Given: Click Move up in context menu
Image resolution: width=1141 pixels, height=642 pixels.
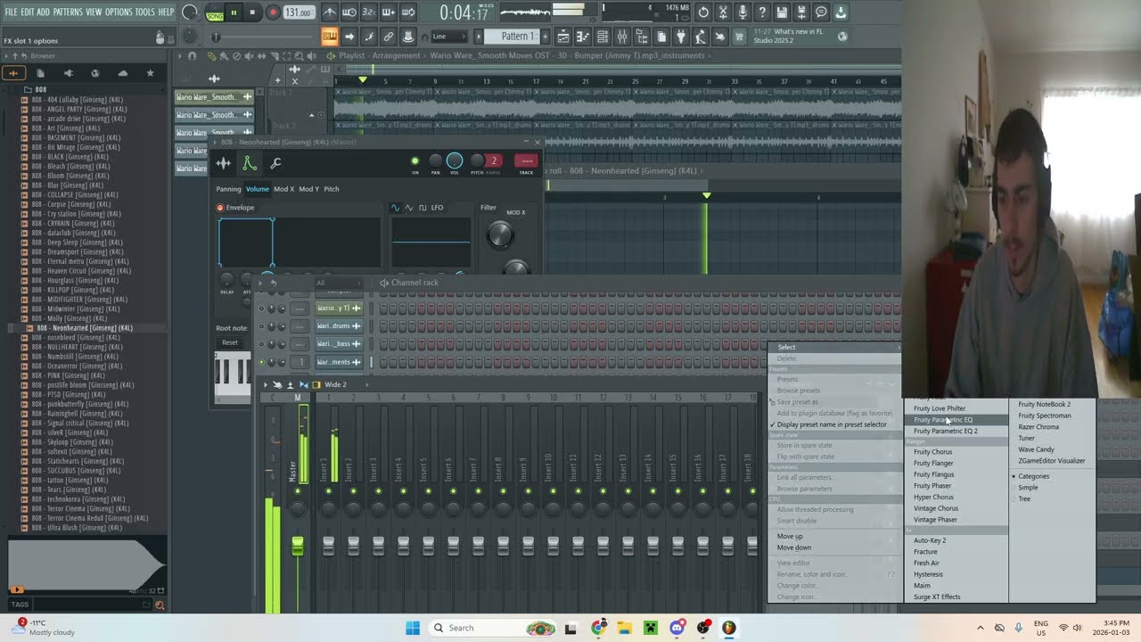Looking at the screenshot, I should click(790, 536).
